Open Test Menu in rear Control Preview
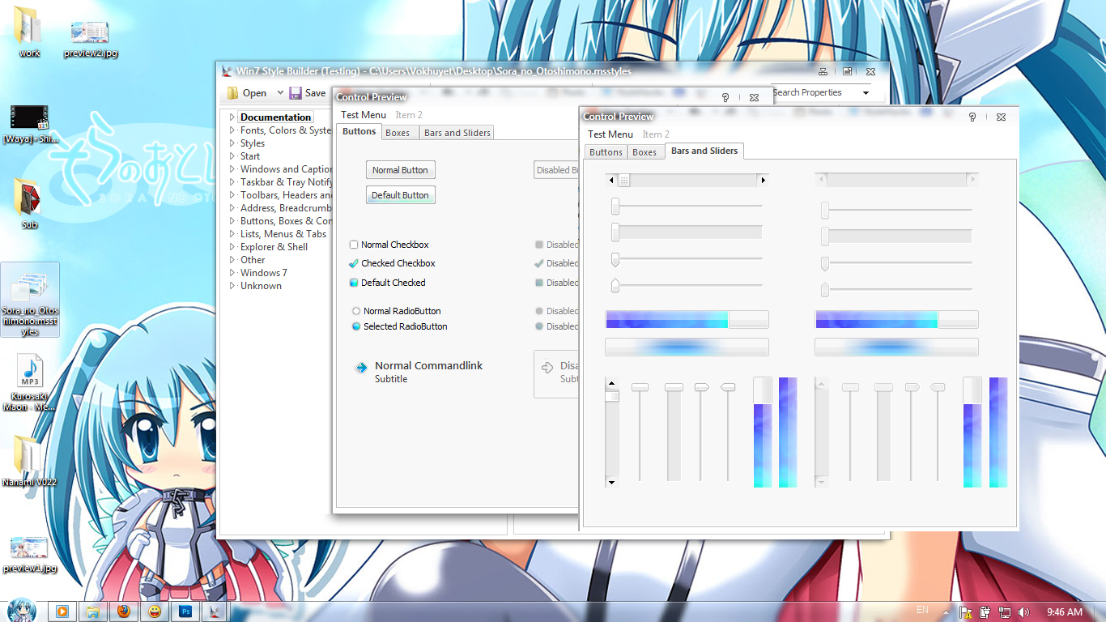 (x=364, y=115)
